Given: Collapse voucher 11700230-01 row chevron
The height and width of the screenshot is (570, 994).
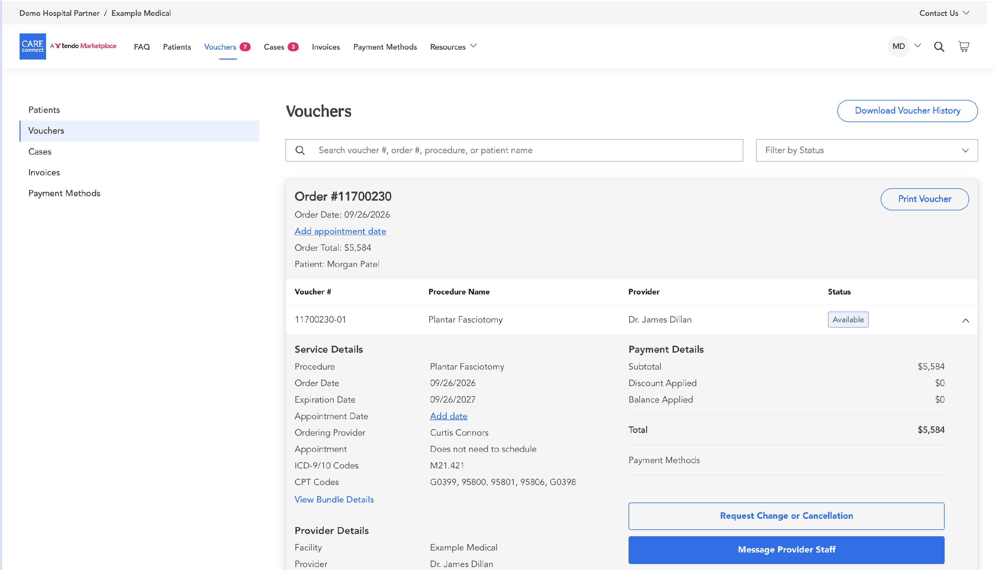Looking at the screenshot, I should 966,321.
